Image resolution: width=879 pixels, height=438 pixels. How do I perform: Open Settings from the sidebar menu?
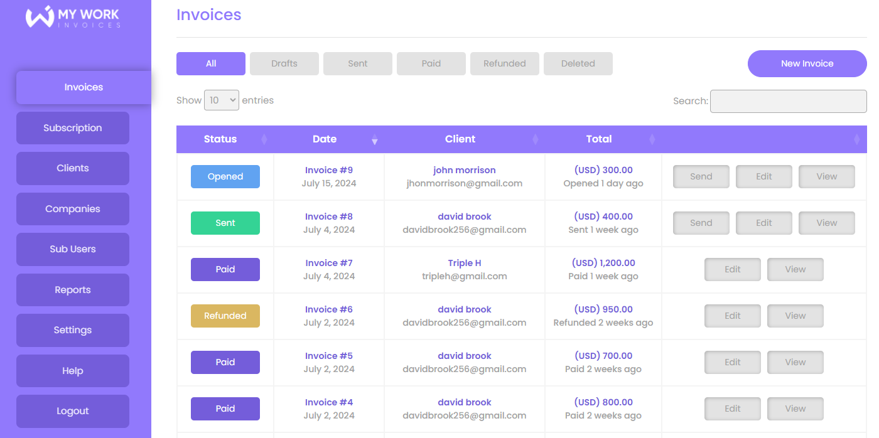73,330
